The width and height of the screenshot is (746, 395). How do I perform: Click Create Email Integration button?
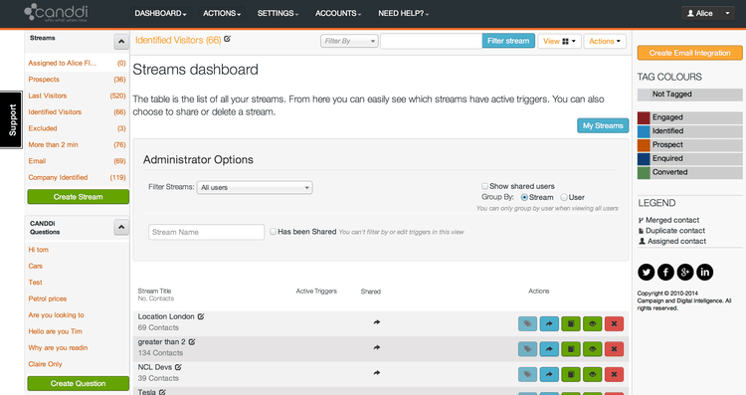click(x=689, y=53)
